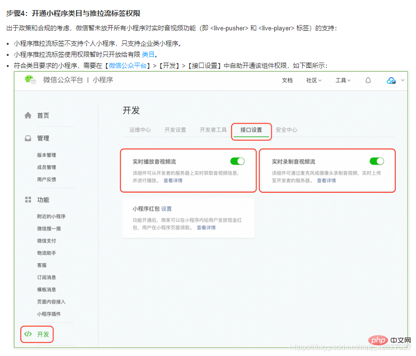Open 小程序插件 in the sidebar
The height and width of the screenshot is (356, 416).
point(49,314)
